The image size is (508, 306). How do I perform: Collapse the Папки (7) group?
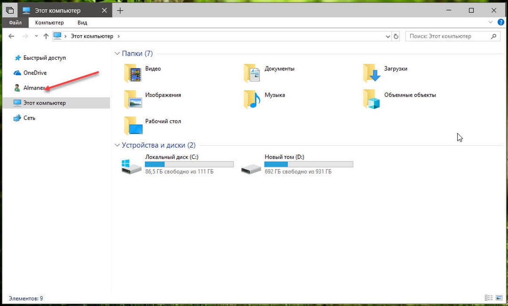pos(117,54)
